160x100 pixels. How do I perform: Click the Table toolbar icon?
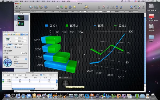[66, 7]
